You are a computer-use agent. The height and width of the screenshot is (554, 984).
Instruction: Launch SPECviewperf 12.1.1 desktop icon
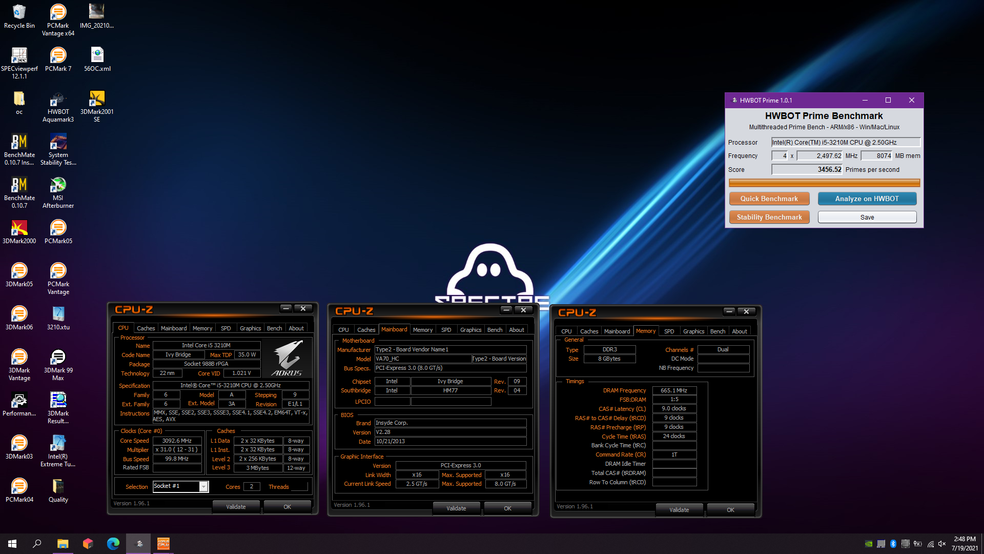[19, 63]
